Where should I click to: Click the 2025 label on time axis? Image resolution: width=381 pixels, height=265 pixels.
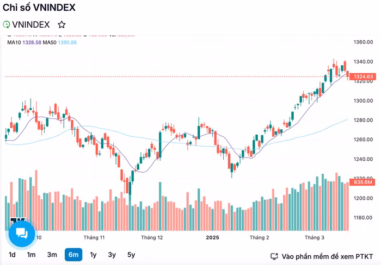pyautogui.click(x=212, y=238)
